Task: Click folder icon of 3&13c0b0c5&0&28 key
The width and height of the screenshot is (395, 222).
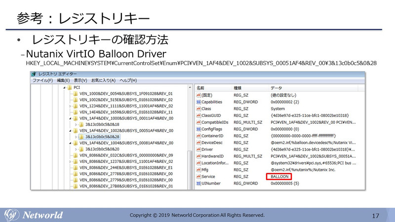Action: pyautogui.click(x=81, y=137)
